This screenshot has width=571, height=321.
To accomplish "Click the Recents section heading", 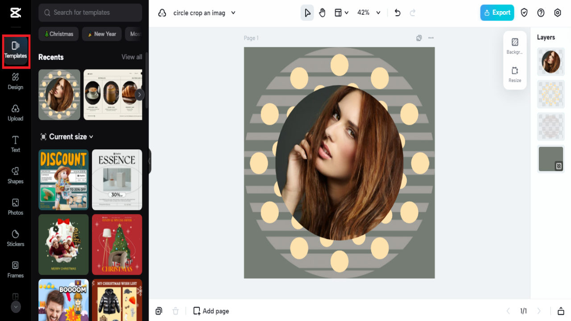I will coord(51,57).
